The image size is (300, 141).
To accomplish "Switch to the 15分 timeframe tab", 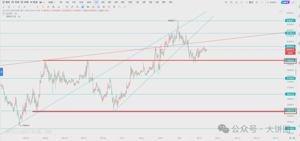I will tap(81, 2).
